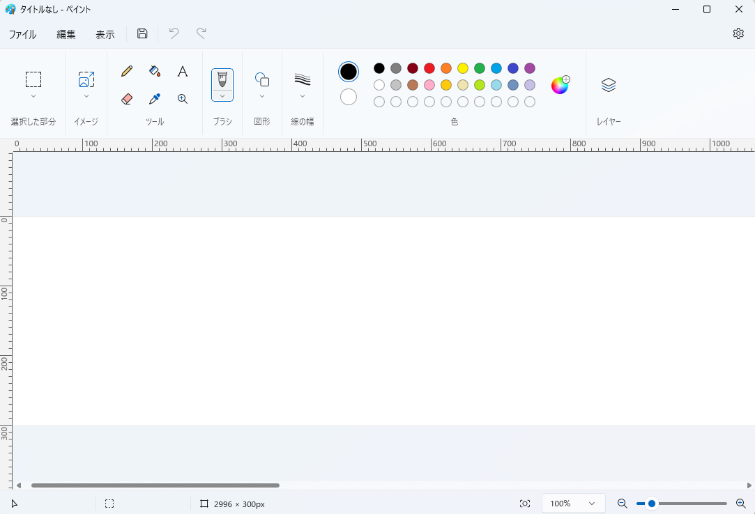755x514 pixels.
Task: Select primary color 1 black circle
Action: (349, 72)
